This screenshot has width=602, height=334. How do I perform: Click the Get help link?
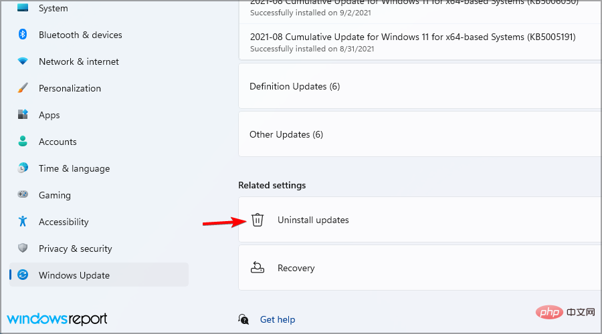(278, 319)
